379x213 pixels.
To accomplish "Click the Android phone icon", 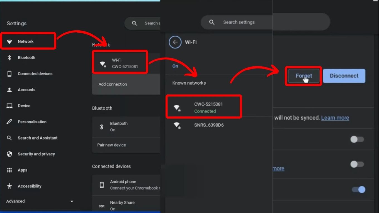I will [x=102, y=185].
